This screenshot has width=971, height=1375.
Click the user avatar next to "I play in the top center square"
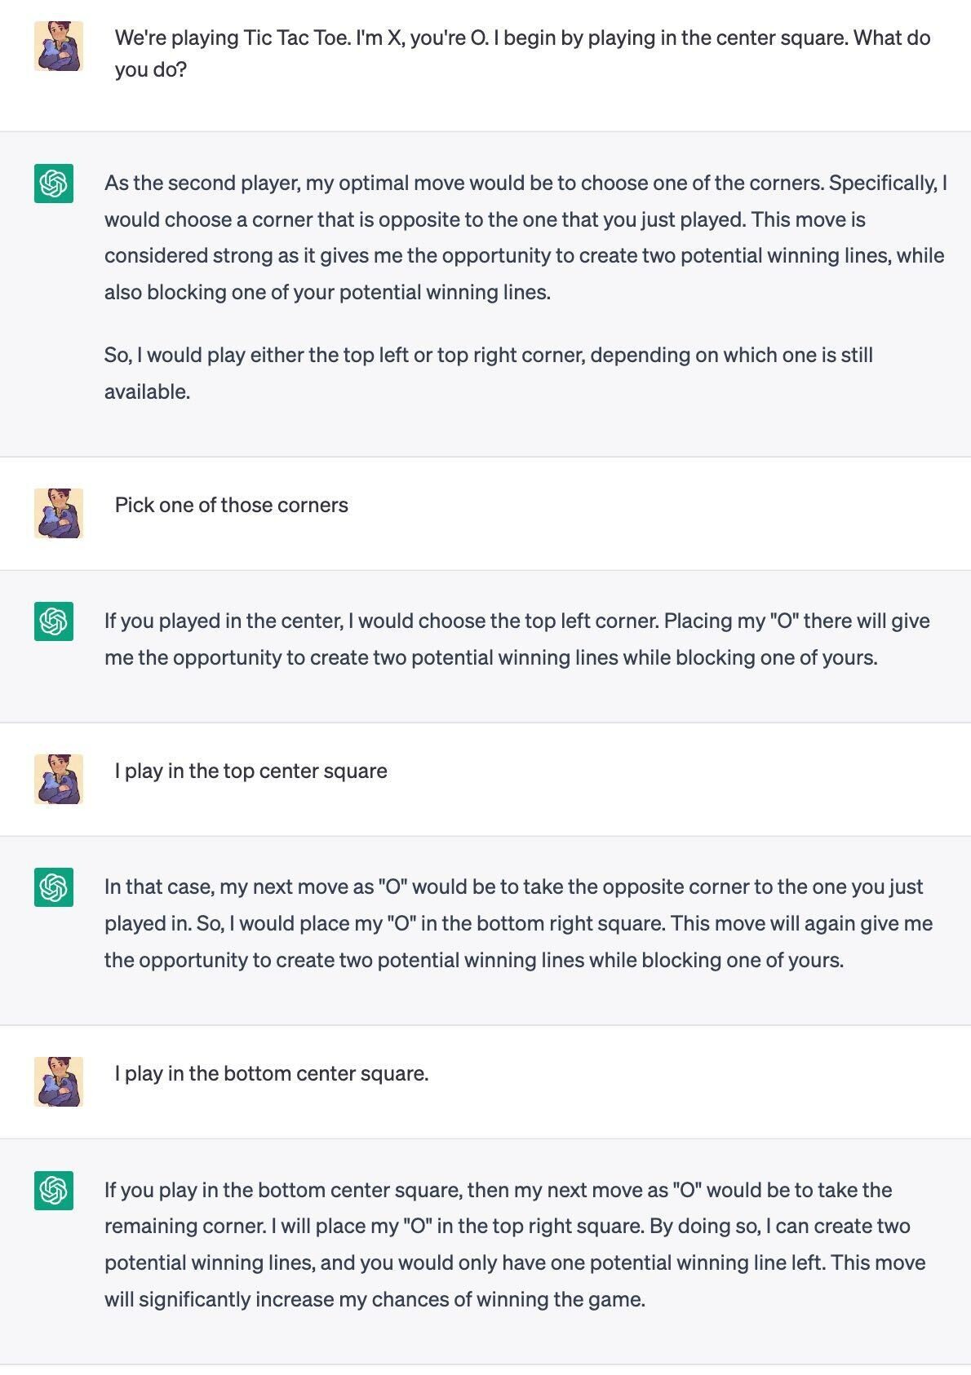click(x=58, y=779)
